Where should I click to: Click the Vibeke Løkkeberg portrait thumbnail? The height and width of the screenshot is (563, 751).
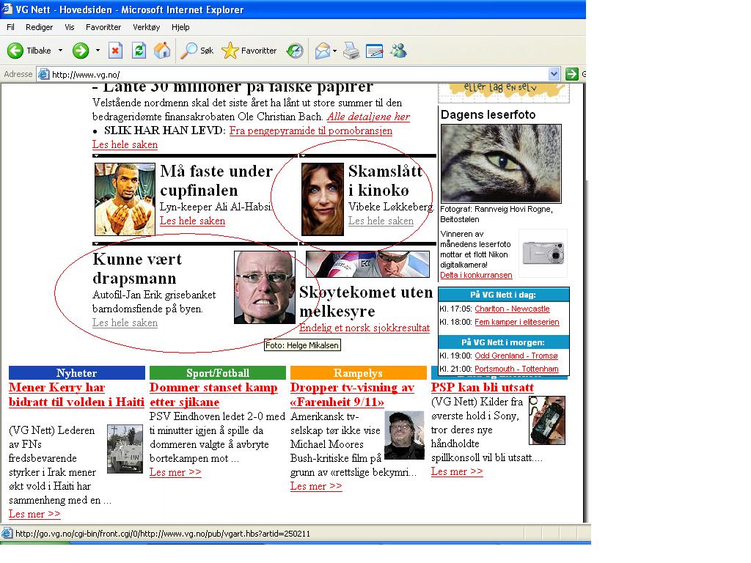323,199
